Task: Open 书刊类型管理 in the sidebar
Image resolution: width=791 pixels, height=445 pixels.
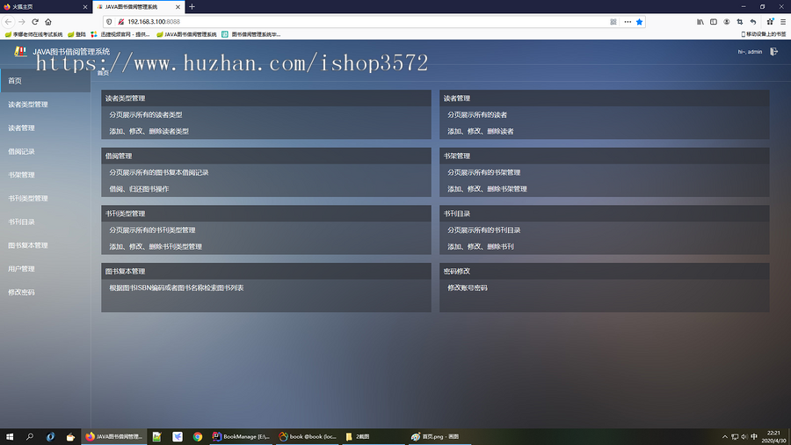Action: tap(46, 198)
